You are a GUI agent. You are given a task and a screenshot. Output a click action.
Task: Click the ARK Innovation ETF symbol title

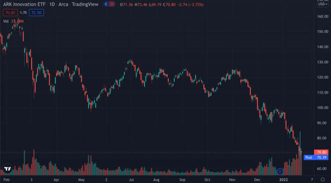pos(24,4)
